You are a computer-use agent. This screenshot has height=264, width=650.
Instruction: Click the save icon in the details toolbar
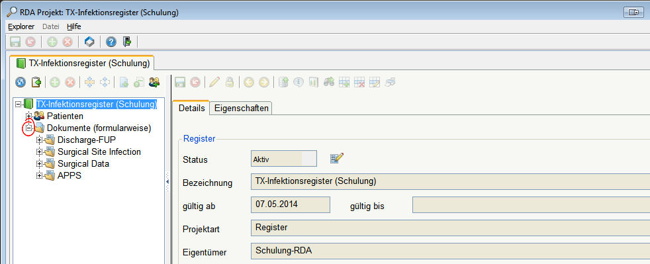(x=179, y=83)
